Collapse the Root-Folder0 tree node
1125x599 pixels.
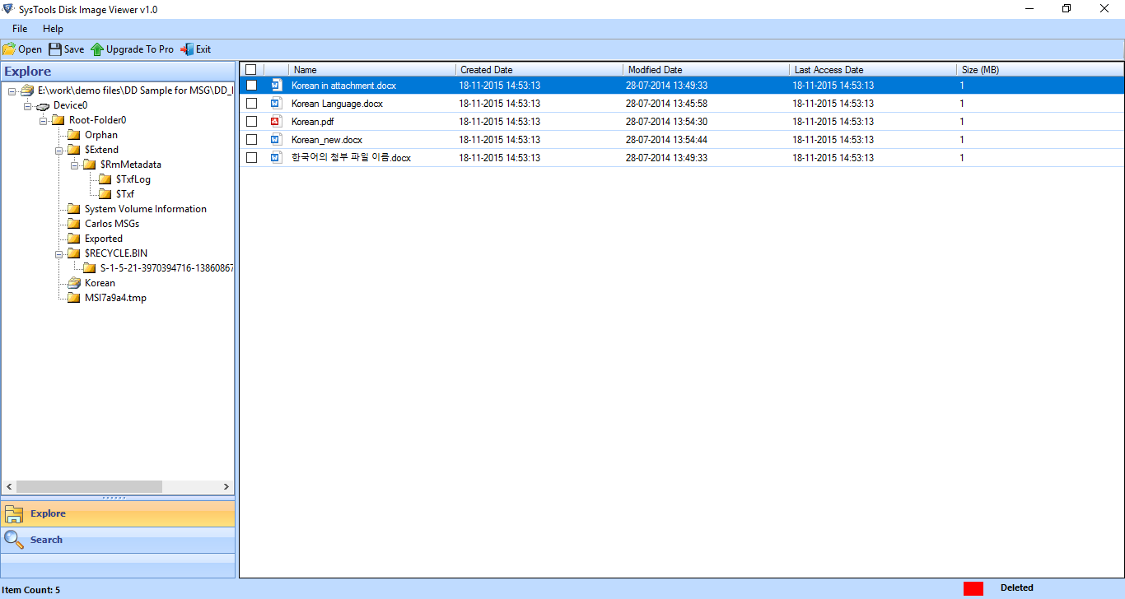click(43, 120)
